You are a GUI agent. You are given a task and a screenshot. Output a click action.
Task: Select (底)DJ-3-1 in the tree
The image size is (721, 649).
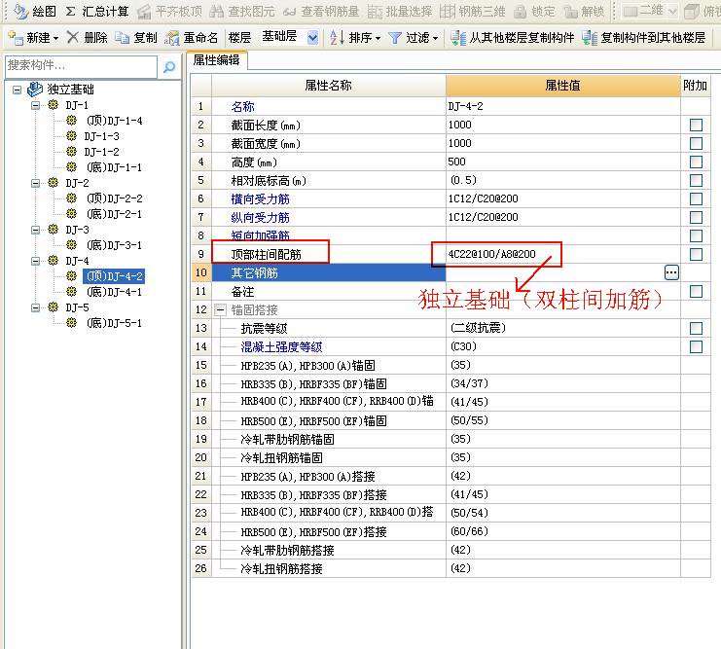pos(114,245)
